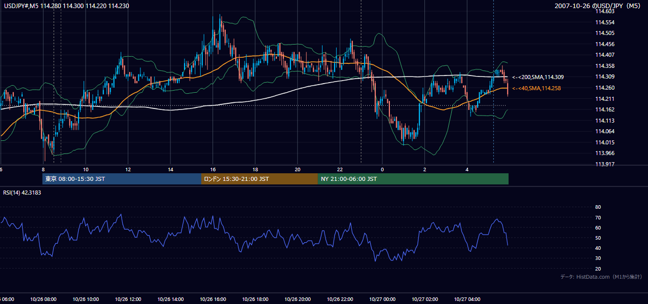This screenshot has height=304, width=648.
Task: Click the NY 21:00-06:00 JST session bar
Action: [x=413, y=179]
